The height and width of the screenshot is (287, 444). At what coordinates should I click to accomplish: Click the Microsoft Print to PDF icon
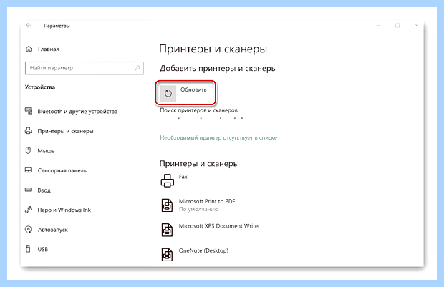click(167, 205)
